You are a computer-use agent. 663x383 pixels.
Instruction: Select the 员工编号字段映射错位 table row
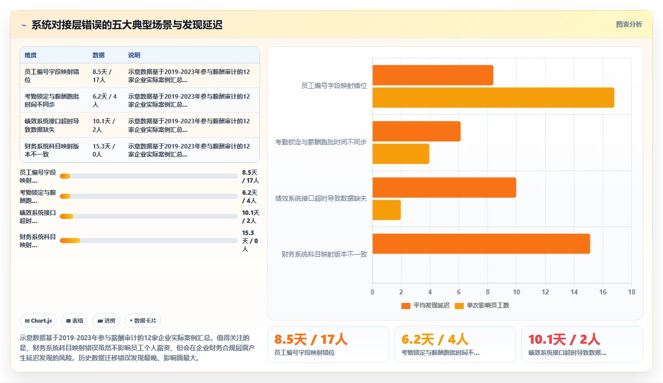[x=140, y=75]
